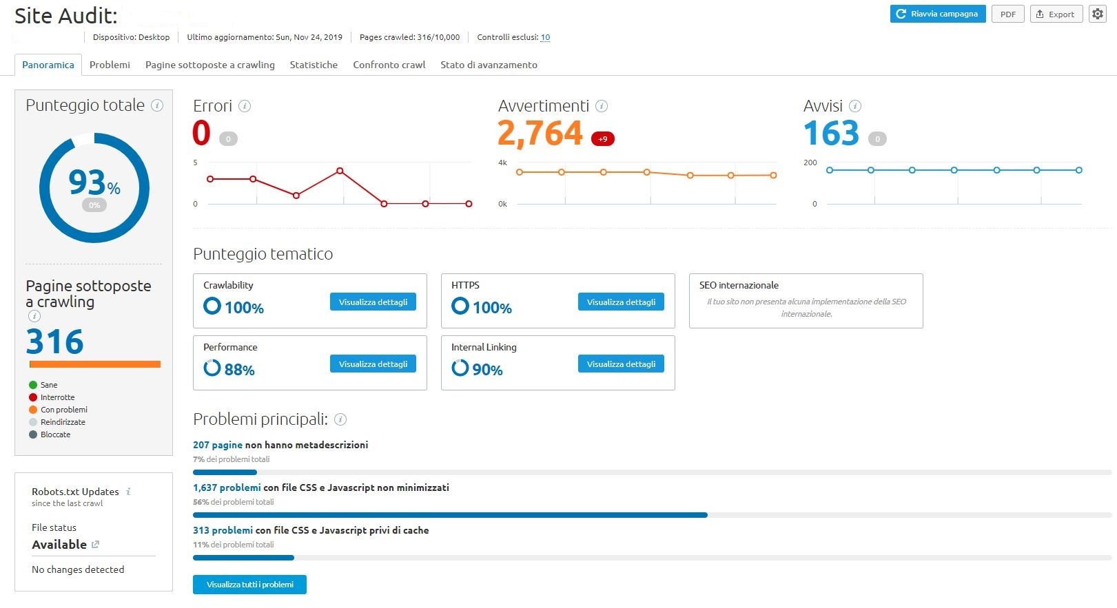The image size is (1117, 608).
Task: Click the crawled pages number 316
Action: click(55, 342)
